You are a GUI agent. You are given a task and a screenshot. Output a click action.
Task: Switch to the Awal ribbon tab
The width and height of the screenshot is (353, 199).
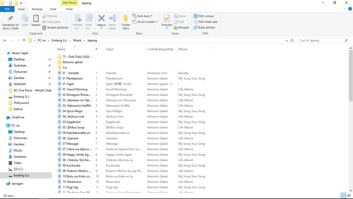(21, 9)
